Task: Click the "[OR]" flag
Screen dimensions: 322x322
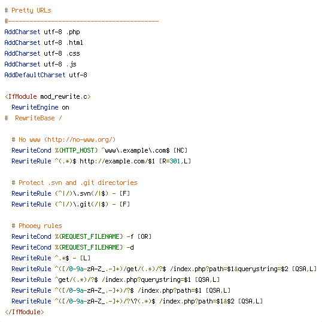Action: pyautogui.click(x=144, y=236)
